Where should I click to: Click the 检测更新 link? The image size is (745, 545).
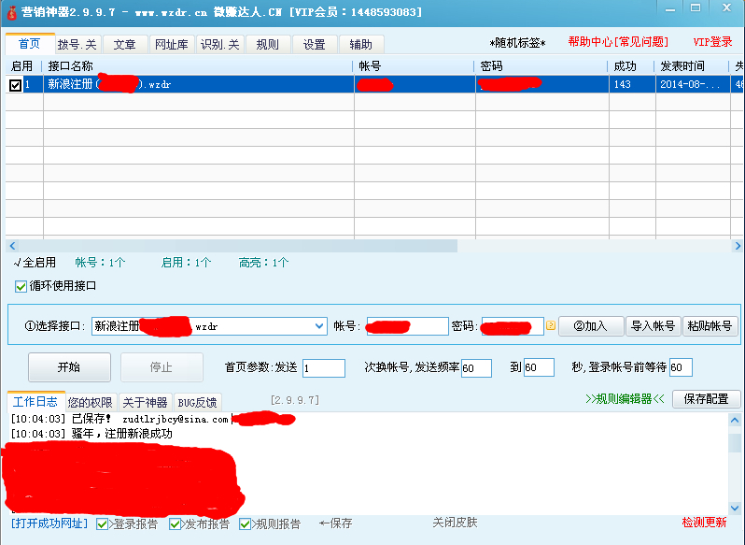coord(704,523)
